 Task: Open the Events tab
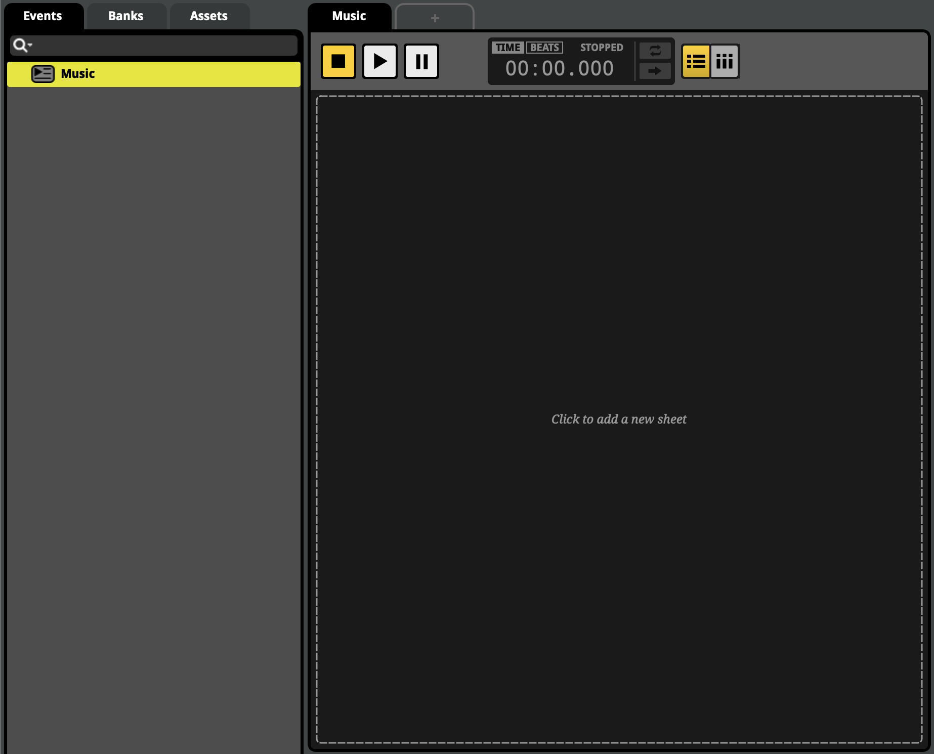tap(43, 16)
